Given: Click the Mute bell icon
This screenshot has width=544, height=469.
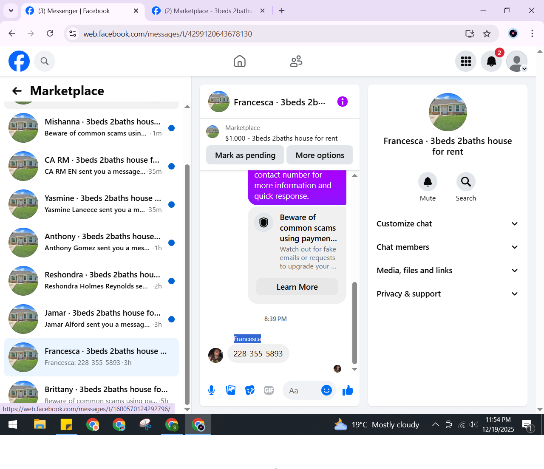Looking at the screenshot, I should (x=428, y=182).
